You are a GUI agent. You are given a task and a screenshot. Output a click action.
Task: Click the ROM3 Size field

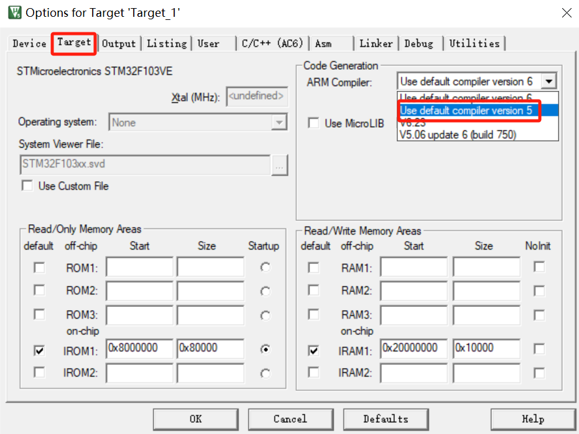coord(210,314)
